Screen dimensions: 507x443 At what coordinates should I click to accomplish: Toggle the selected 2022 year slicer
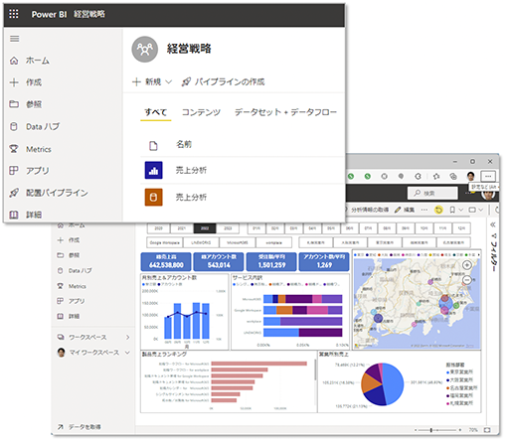click(205, 228)
